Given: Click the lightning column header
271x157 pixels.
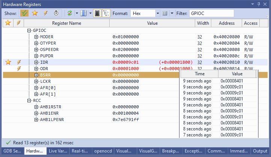Looking at the screenshot, I should tap(18, 23).
